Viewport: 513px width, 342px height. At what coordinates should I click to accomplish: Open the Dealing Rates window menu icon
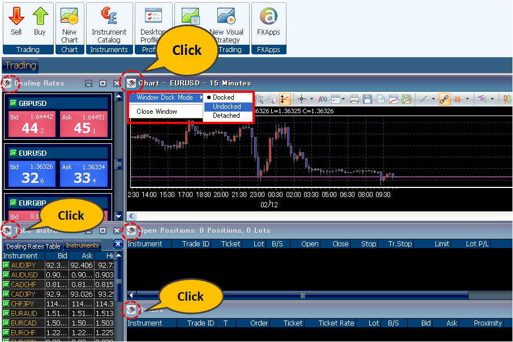pos(7,83)
